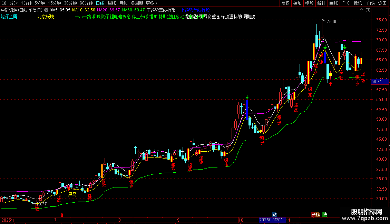Image resolution: width=390 pixels, height=224 pixels.
Task: Click the MA20: 69.57 indicator value
Action: coord(108,10)
